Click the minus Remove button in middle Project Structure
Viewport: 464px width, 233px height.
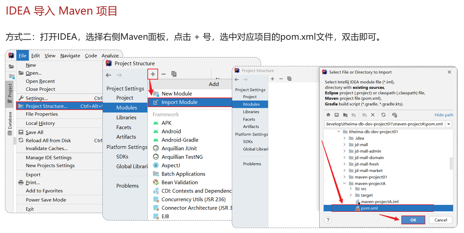tap(164, 74)
